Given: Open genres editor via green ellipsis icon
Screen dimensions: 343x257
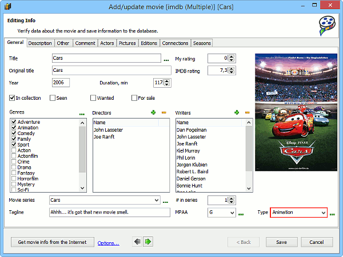Looking at the screenshot, I should [x=82, y=114].
